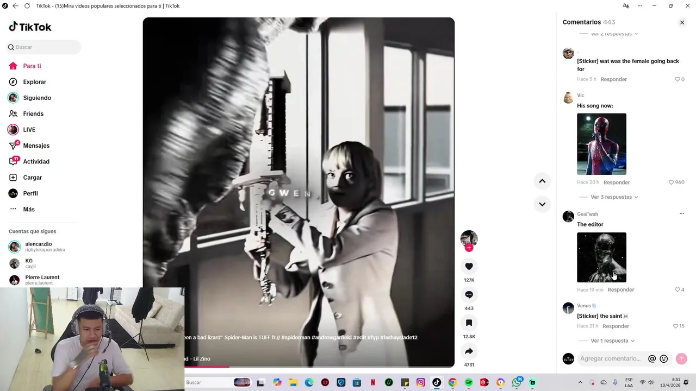Open Vic's Spider-Man image attachment
The height and width of the screenshot is (391, 696).
pos(601,144)
